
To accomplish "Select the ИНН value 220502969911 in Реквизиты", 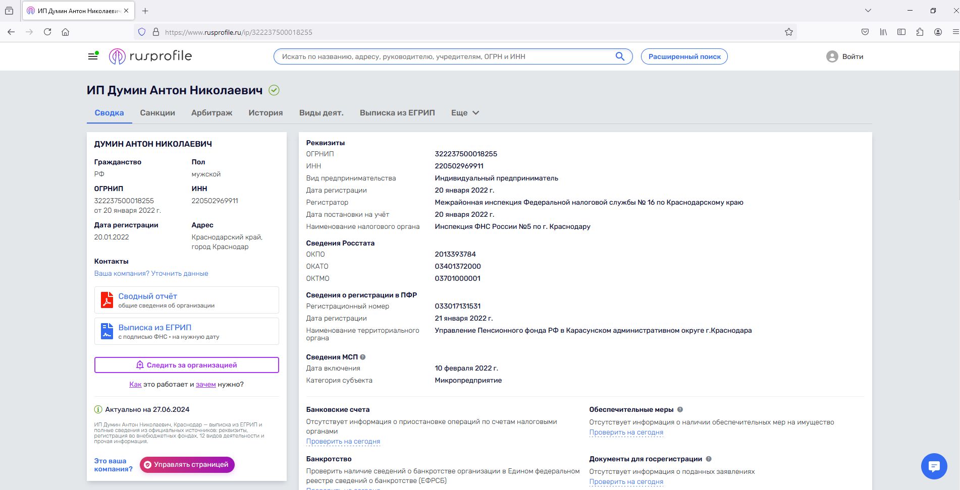I will point(459,166).
